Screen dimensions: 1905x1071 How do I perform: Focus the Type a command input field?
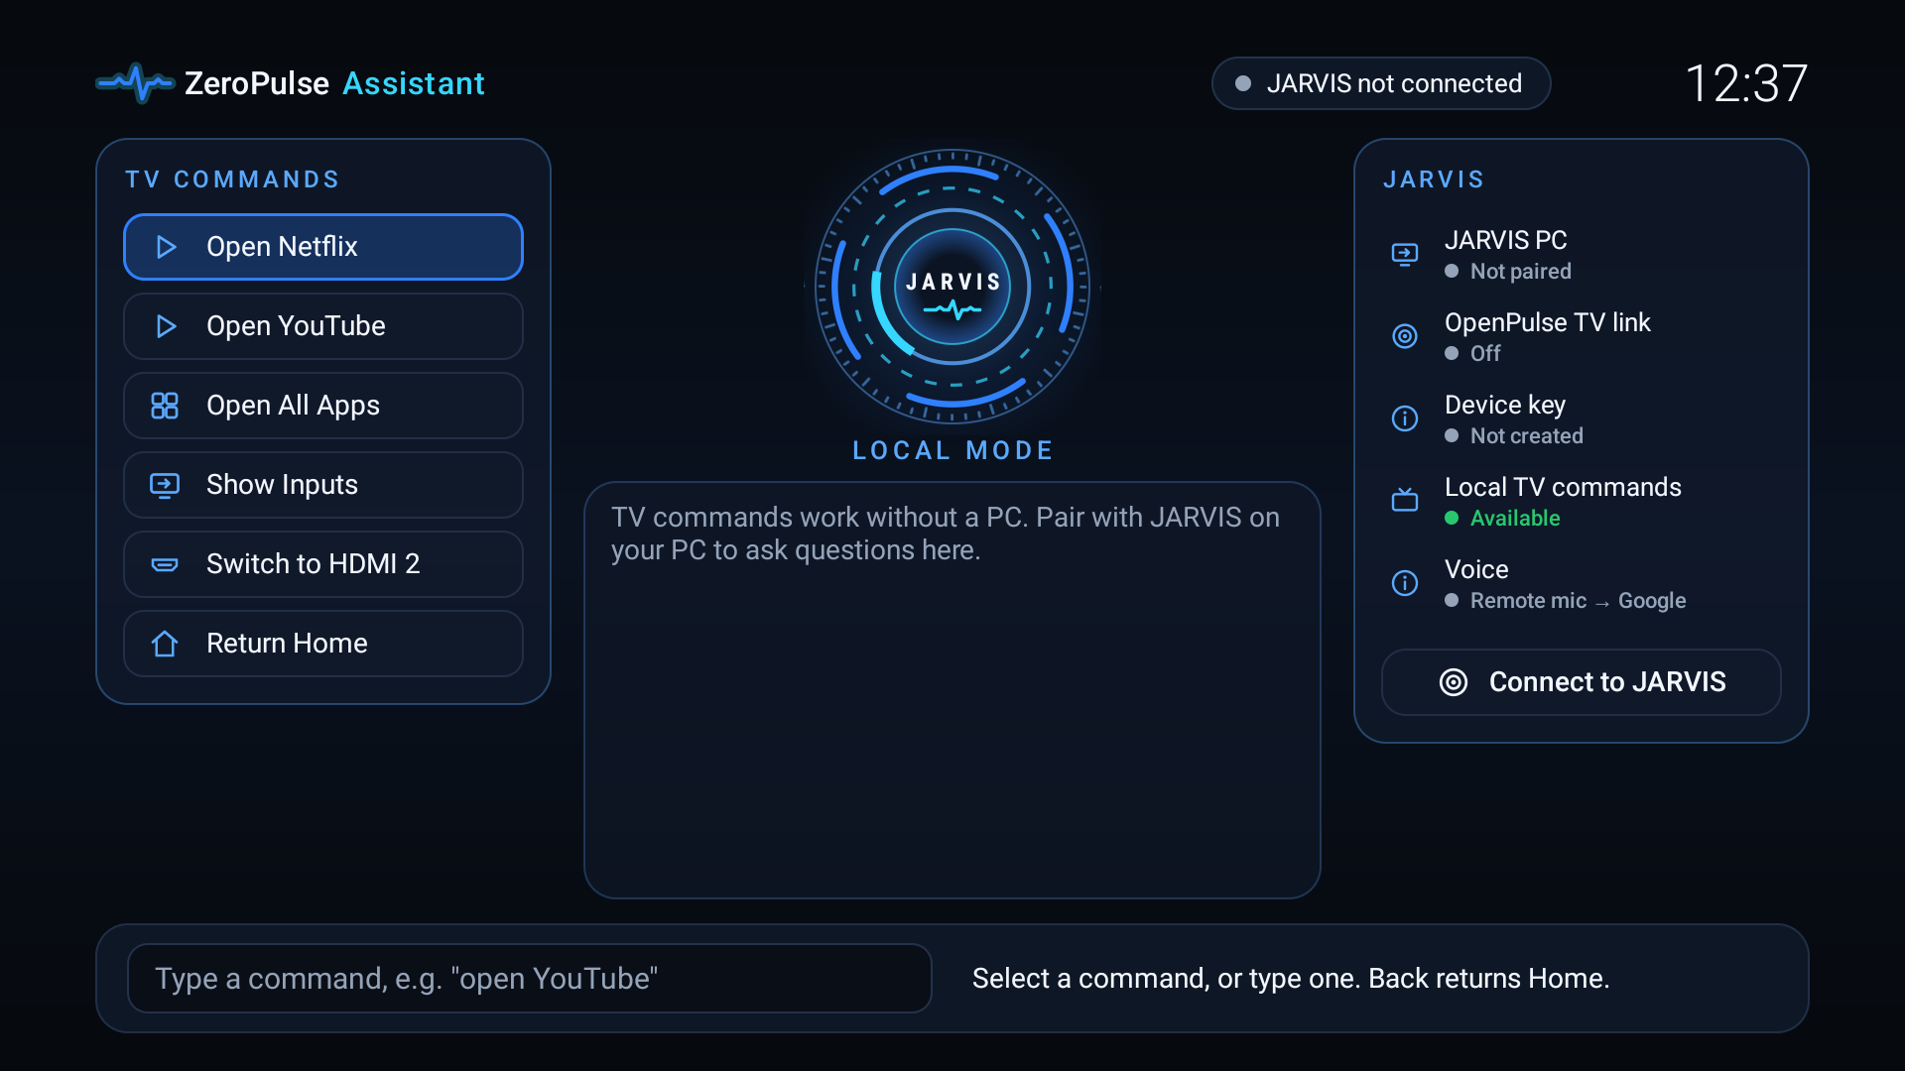tap(530, 979)
